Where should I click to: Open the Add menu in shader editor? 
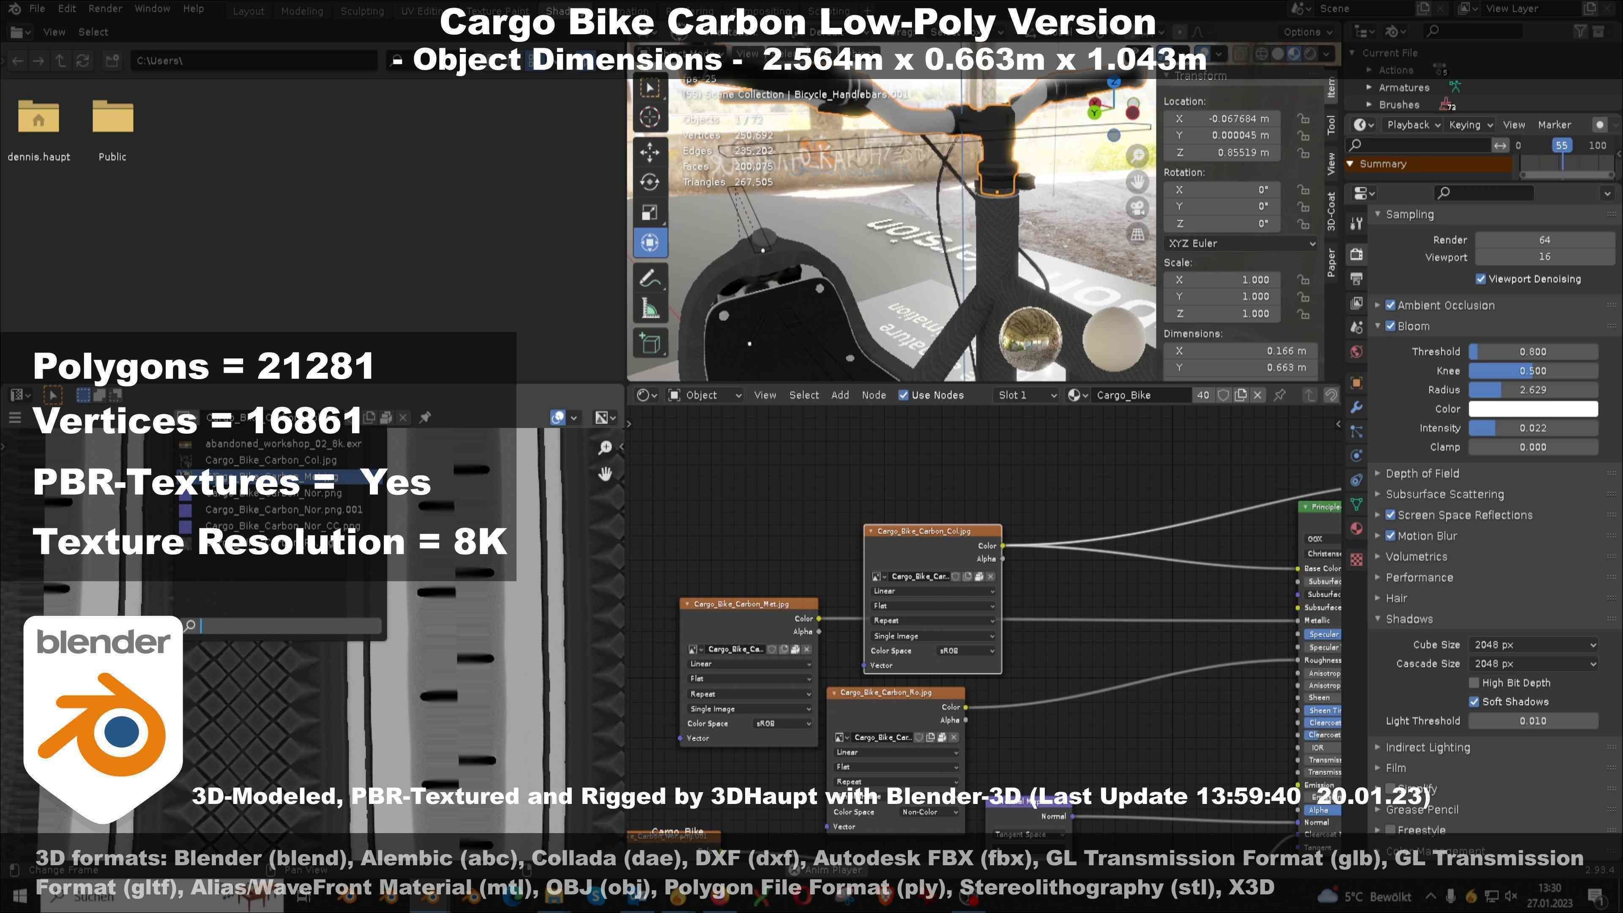[840, 395]
